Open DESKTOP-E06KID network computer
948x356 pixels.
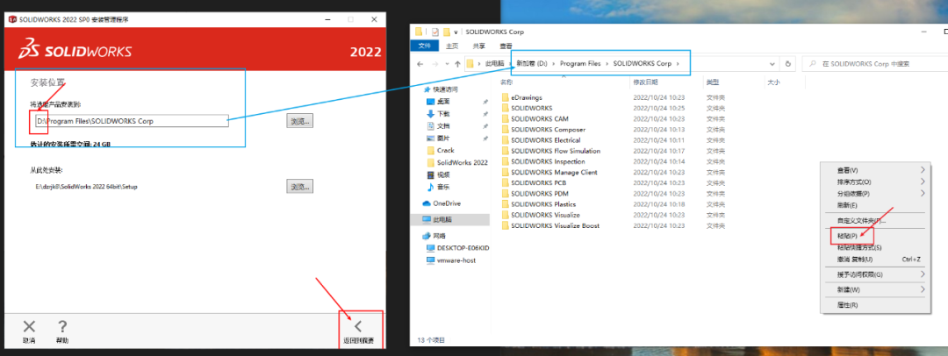tap(457, 248)
